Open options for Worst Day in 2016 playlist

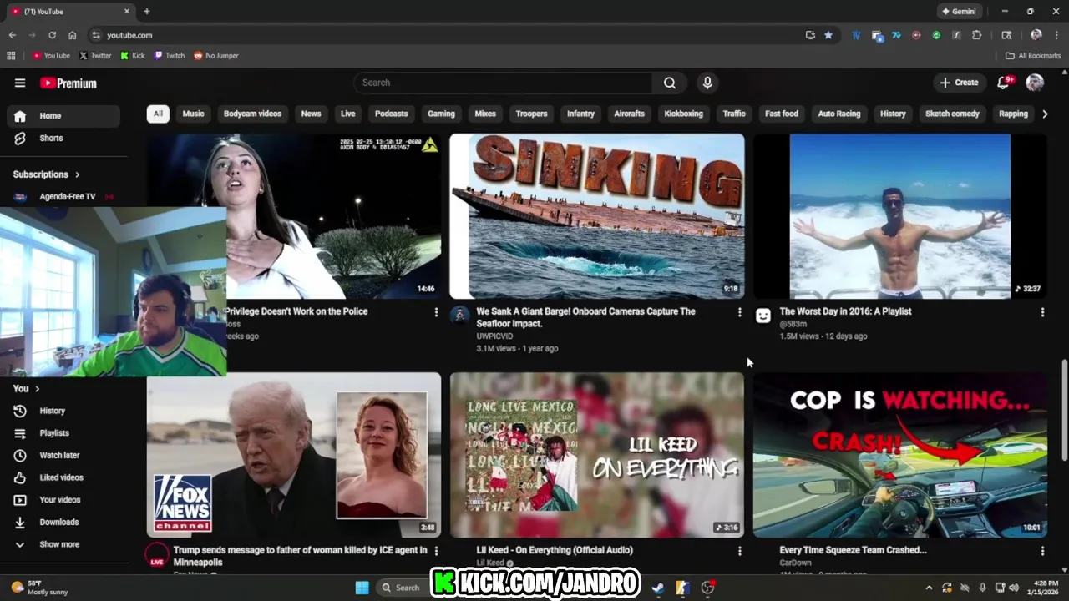click(x=1042, y=312)
